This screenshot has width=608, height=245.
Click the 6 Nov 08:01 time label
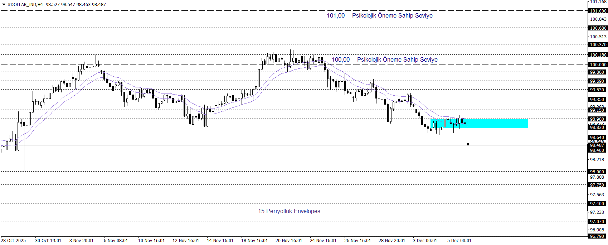click(116, 241)
